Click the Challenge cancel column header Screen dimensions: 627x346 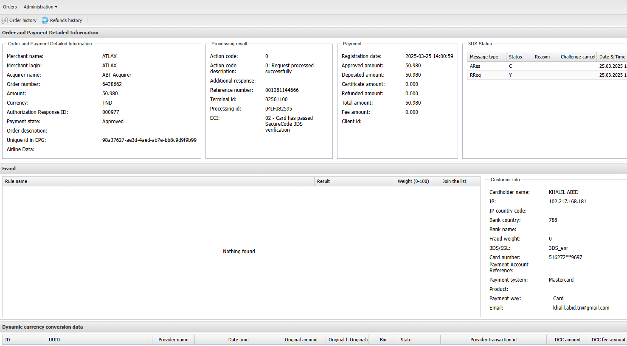point(577,57)
